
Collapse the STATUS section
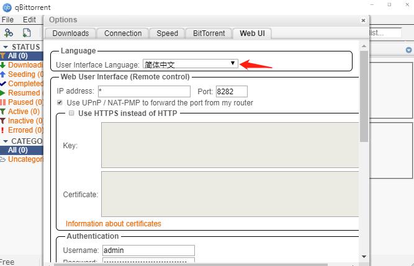point(6,47)
